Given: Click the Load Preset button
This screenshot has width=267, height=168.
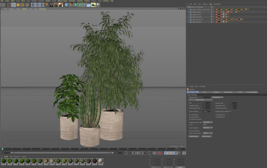Looking at the screenshot, I should coord(194,136).
